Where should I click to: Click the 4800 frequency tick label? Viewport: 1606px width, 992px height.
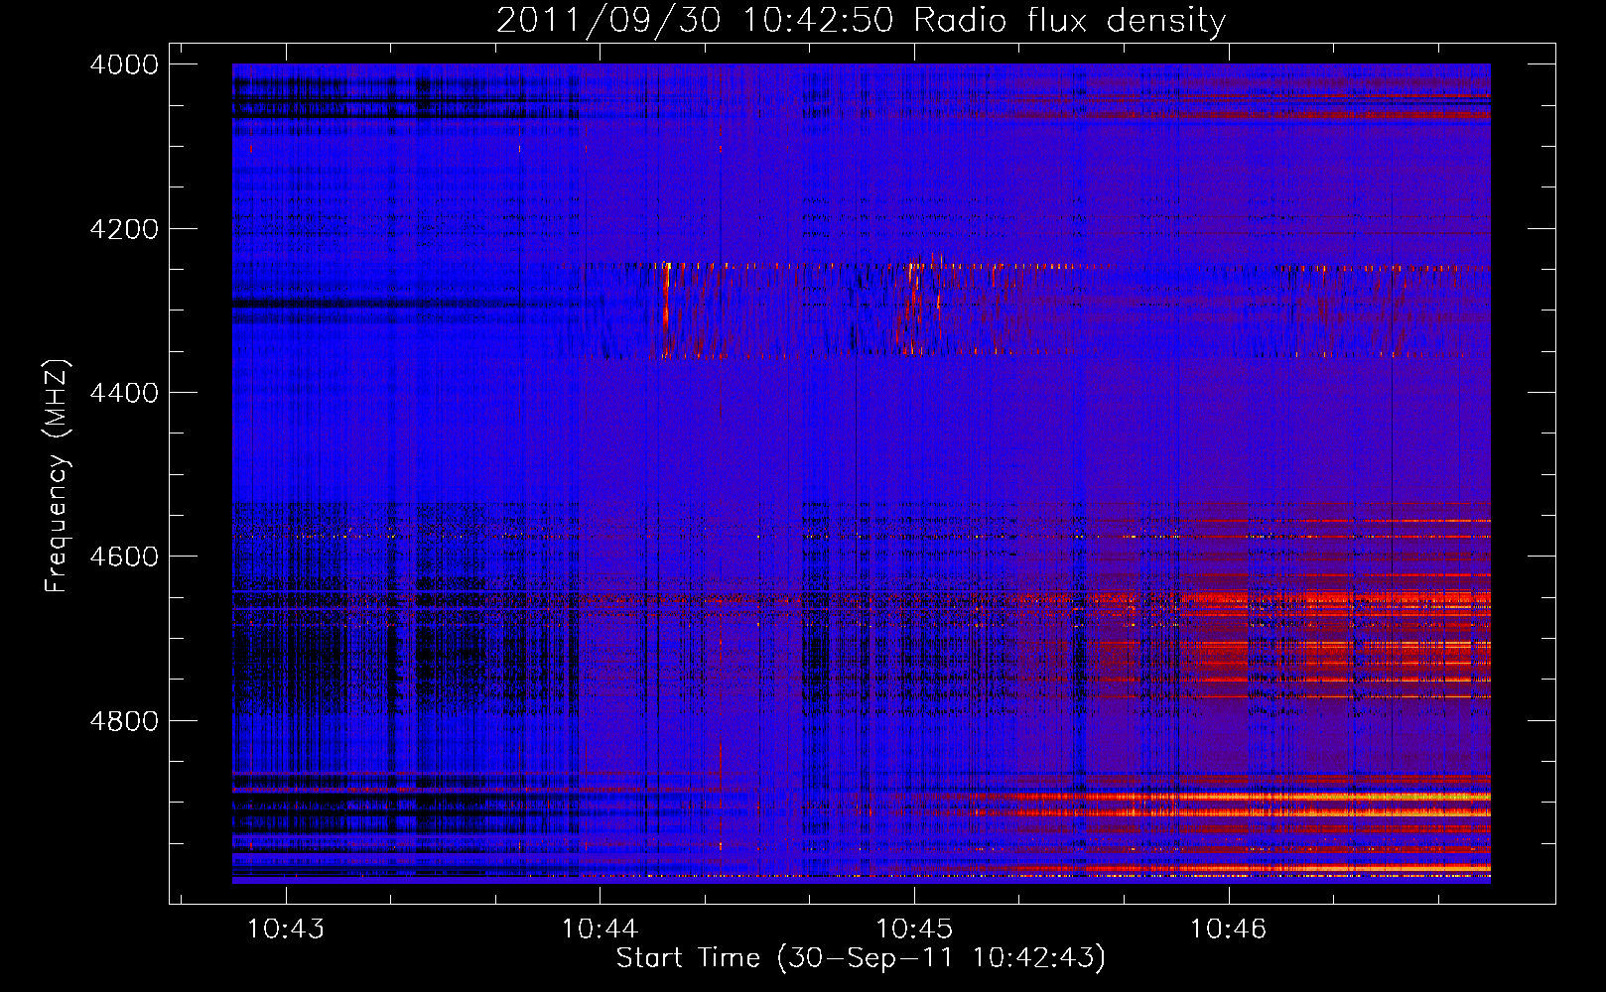point(124,720)
